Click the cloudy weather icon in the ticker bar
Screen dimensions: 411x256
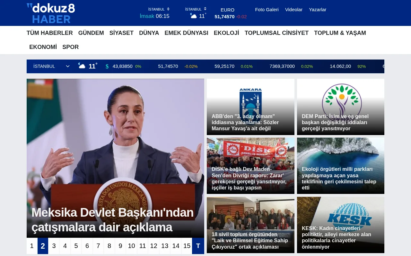tap(82, 66)
